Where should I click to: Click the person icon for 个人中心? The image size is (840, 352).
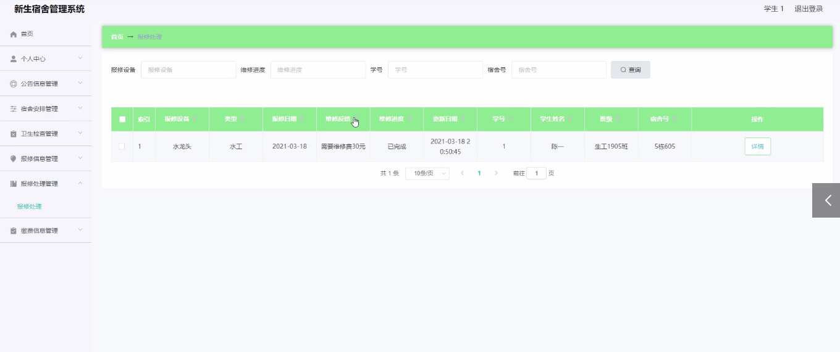[x=14, y=59]
